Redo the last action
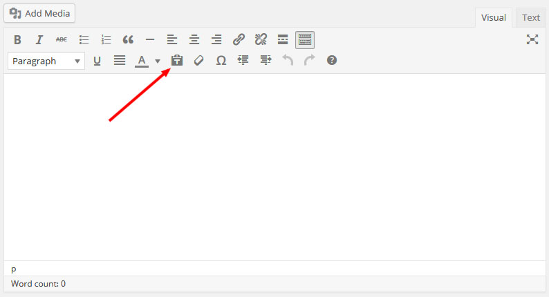Viewport: 549px width, 297px height. pyautogui.click(x=310, y=61)
